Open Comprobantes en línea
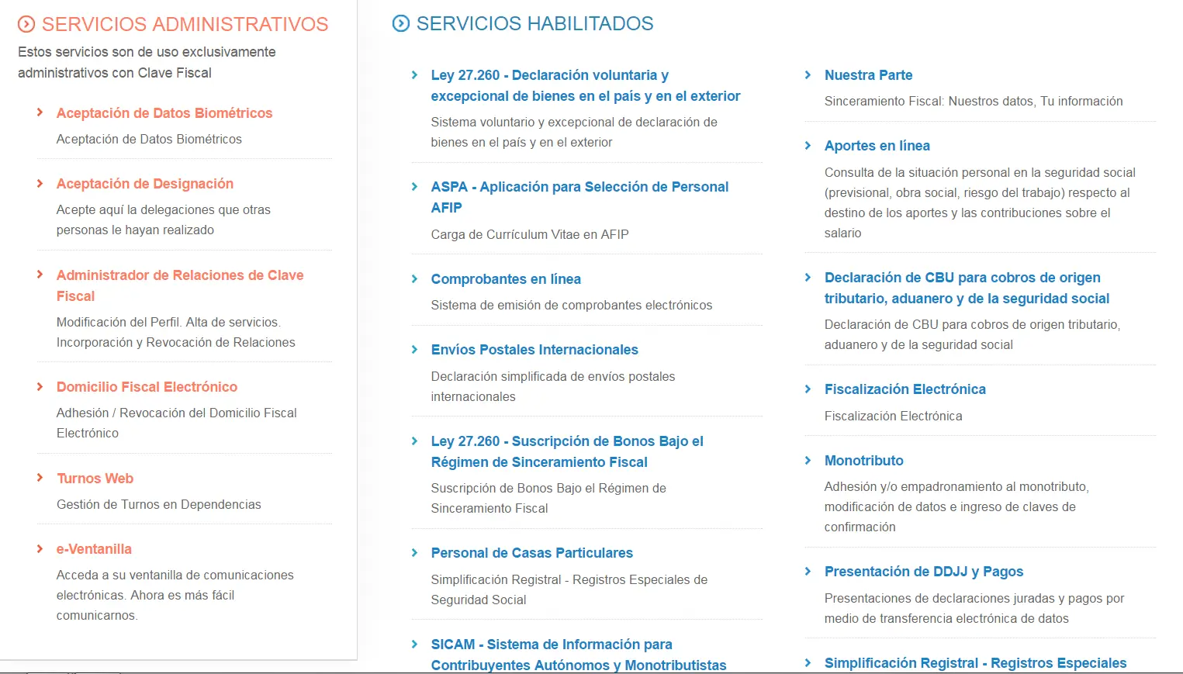The height and width of the screenshot is (674, 1183). click(506, 279)
